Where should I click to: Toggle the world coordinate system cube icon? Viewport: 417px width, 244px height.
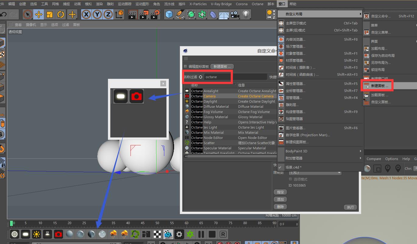pyautogui.click(x=120, y=14)
